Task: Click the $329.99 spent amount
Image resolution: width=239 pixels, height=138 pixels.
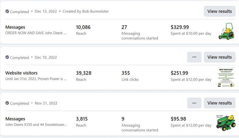Action: point(180,27)
